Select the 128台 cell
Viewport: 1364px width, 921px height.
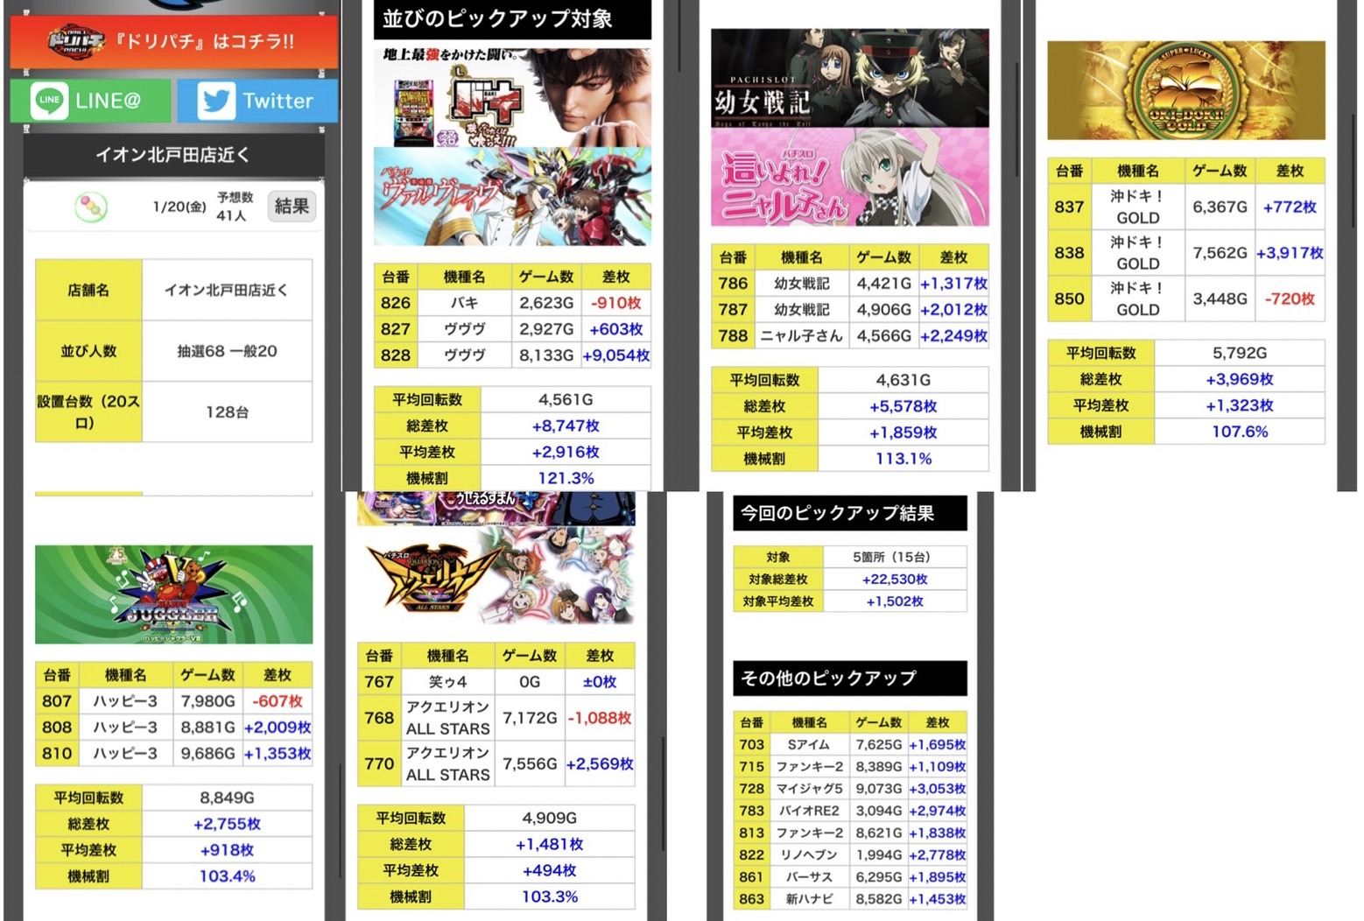[x=227, y=411]
